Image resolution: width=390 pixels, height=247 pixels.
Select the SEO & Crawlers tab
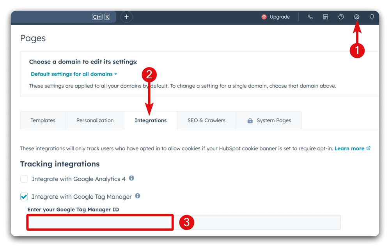coord(206,120)
